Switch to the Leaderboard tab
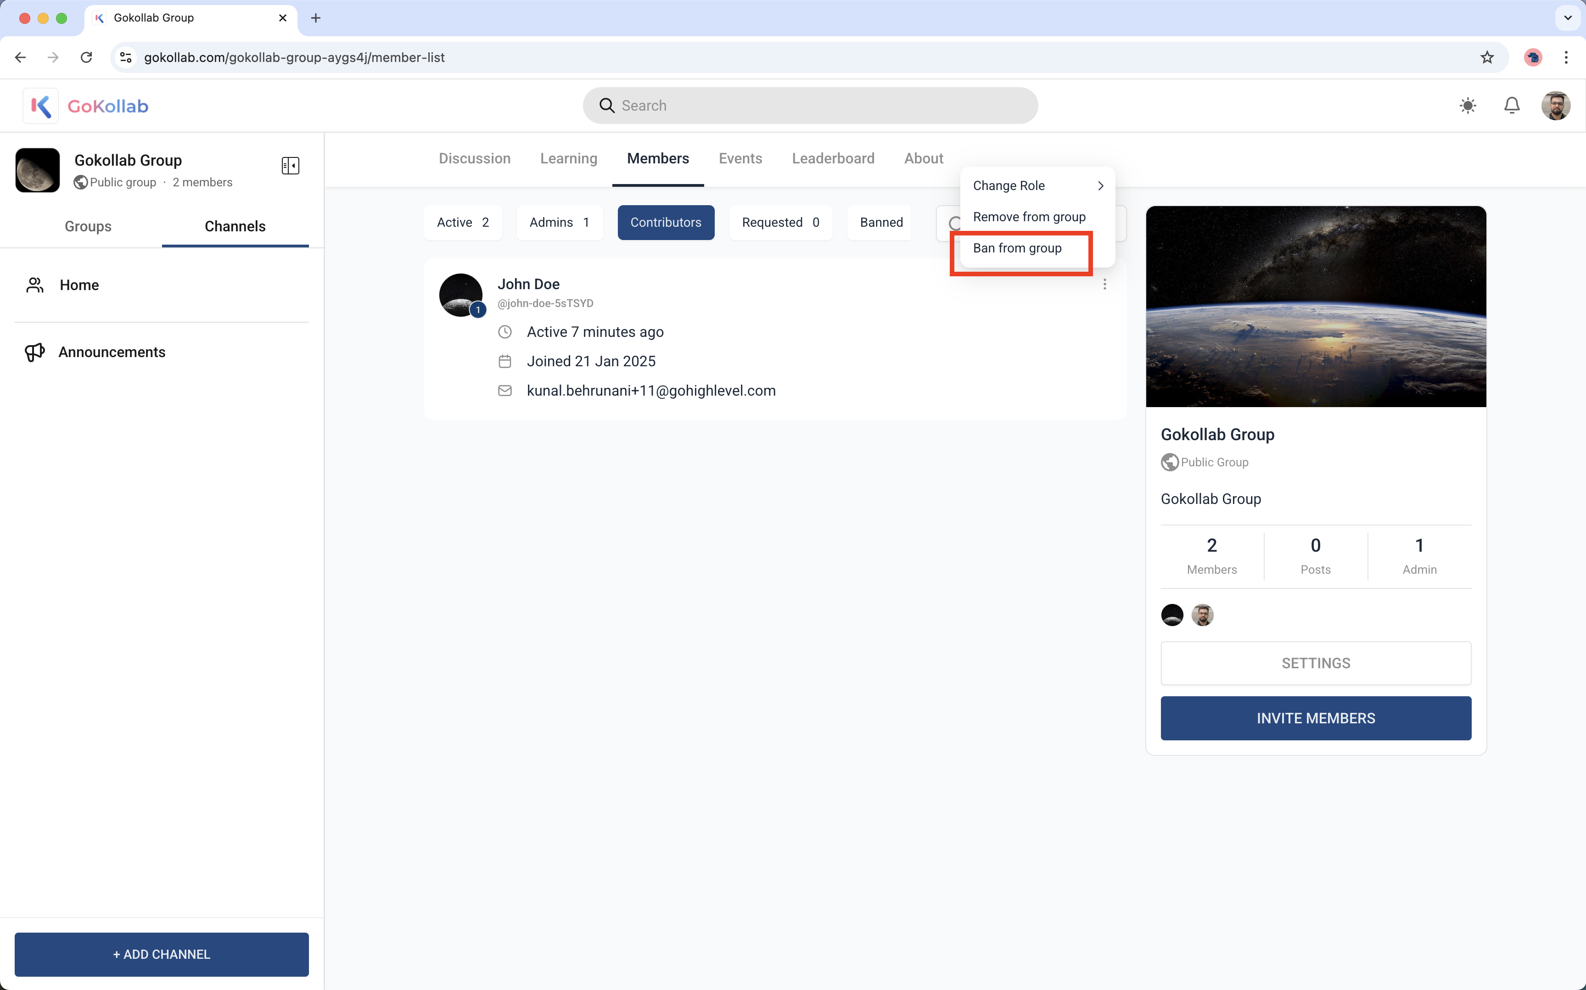Viewport: 1586px width, 990px height. pos(833,158)
